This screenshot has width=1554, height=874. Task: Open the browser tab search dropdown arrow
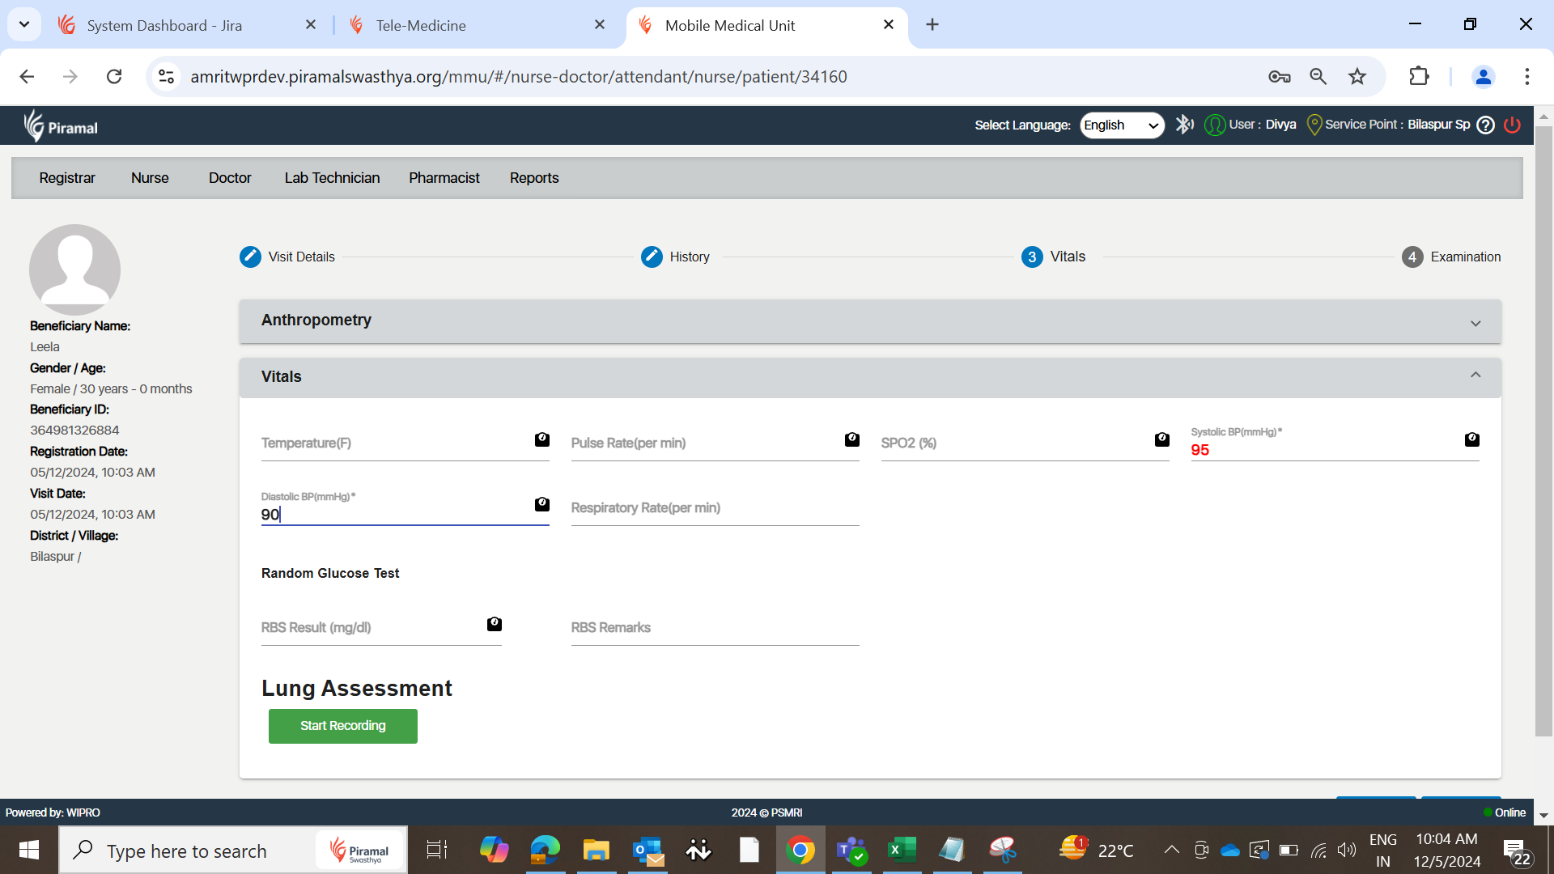point(24,24)
